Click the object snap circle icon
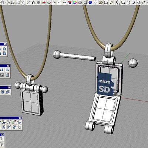The image size is (148, 148). click(54, 2)
